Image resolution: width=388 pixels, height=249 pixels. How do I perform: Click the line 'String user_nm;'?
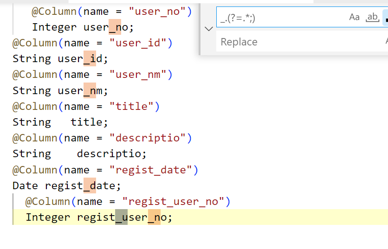(x=60, y=90)
